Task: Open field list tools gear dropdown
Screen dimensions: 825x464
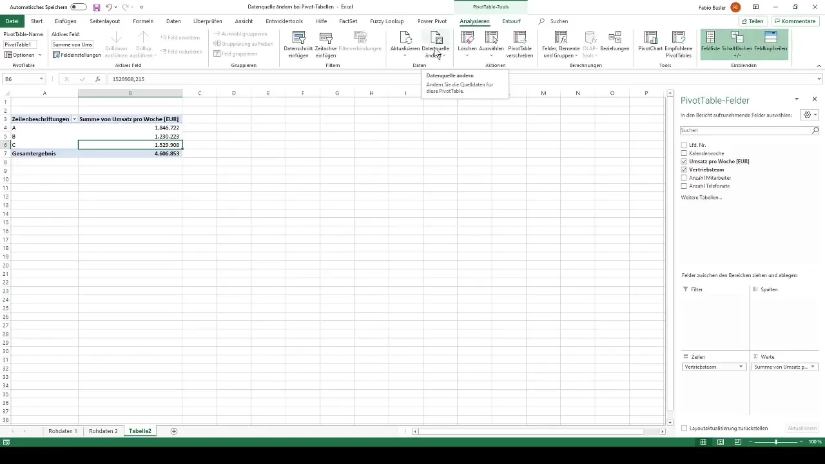Action: pos(809,115)
